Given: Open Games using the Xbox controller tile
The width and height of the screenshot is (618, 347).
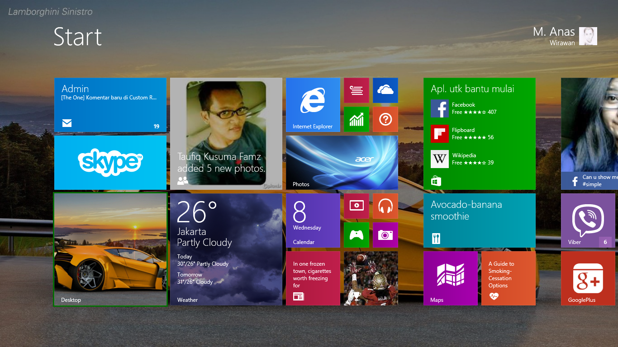Looking at the screenshot, I should [x=356, y=234].
